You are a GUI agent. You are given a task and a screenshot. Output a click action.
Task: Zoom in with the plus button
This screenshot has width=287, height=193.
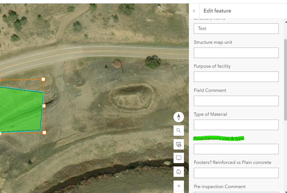click(179, 186)
